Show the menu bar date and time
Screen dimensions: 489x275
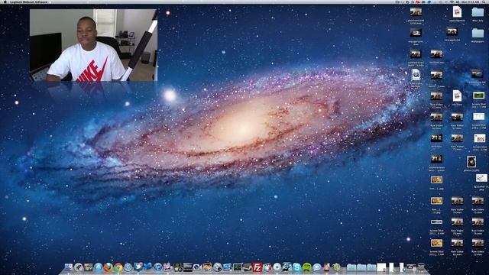471,2
